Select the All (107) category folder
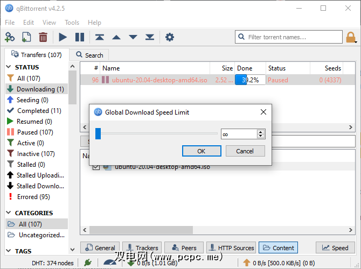The image size is (361, 269). [37, 224]
